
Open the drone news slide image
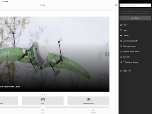pyautogui.click(x=55, y=54)
